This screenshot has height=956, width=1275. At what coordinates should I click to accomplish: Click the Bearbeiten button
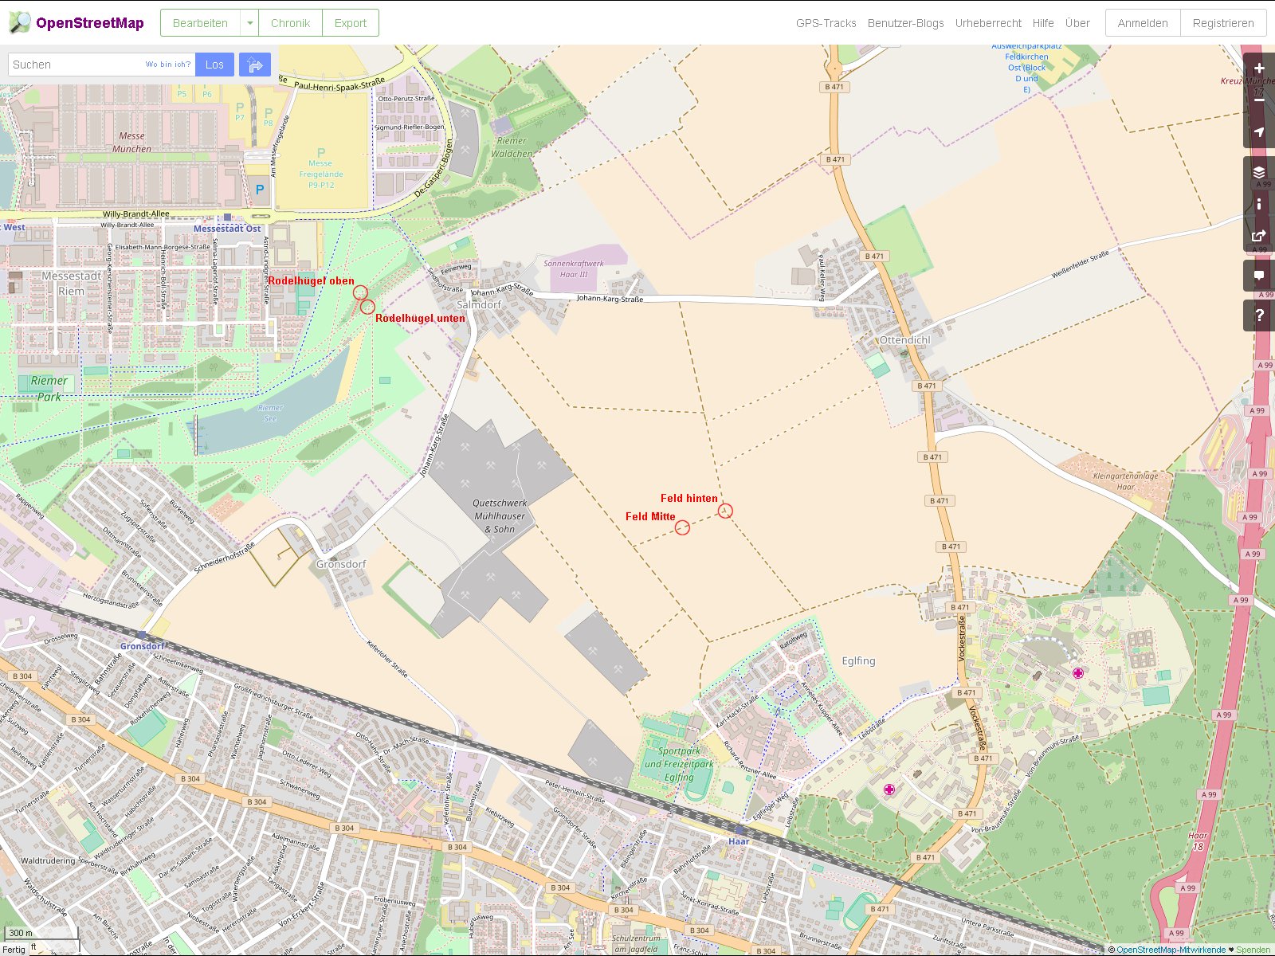(x=200, y=23)
